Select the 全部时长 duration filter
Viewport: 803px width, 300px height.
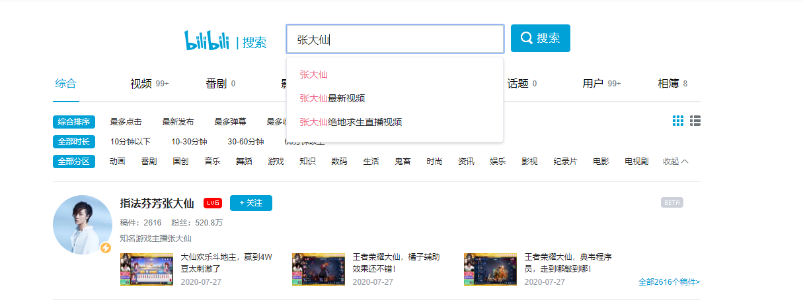(x=74, y=142)
